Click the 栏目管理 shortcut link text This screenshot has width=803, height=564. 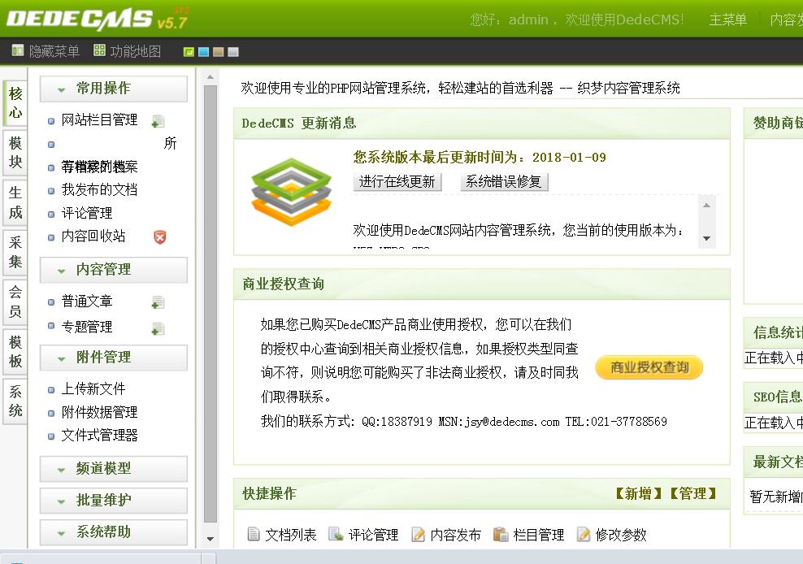(538, 536)
